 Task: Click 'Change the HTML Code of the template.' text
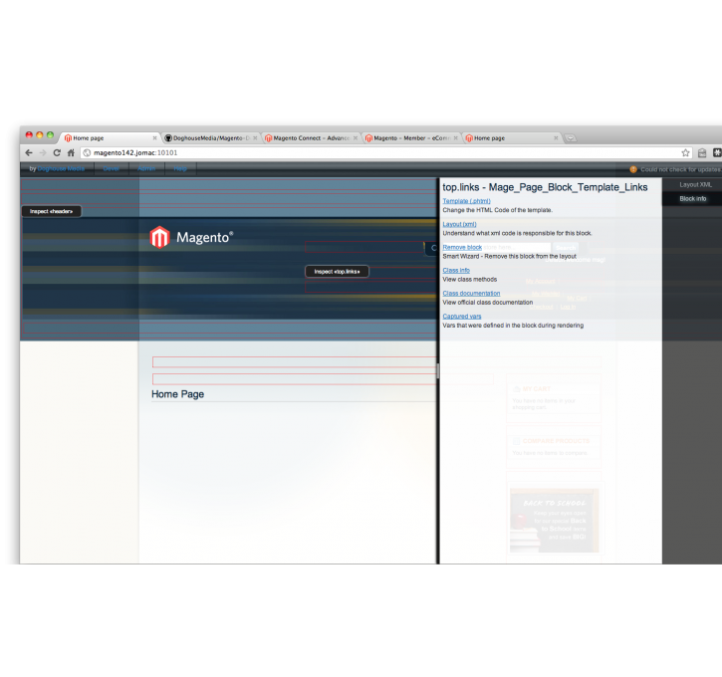(497, 210)
